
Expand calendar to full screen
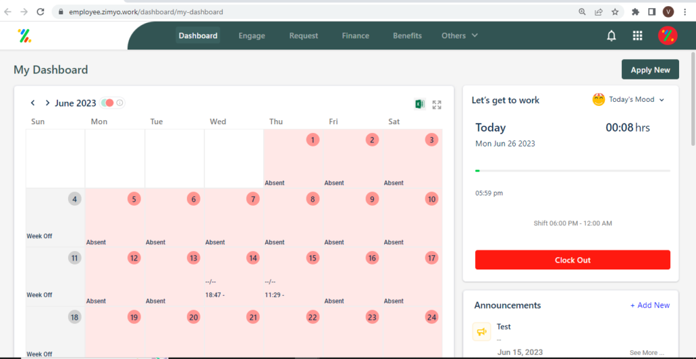point(437,105)
